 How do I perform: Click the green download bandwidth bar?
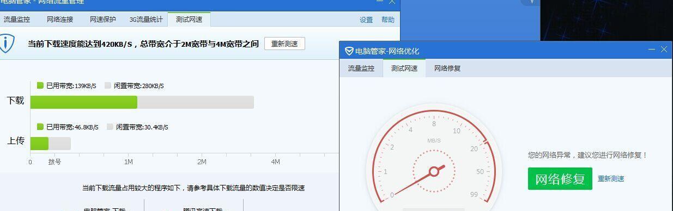click(84, 102)
